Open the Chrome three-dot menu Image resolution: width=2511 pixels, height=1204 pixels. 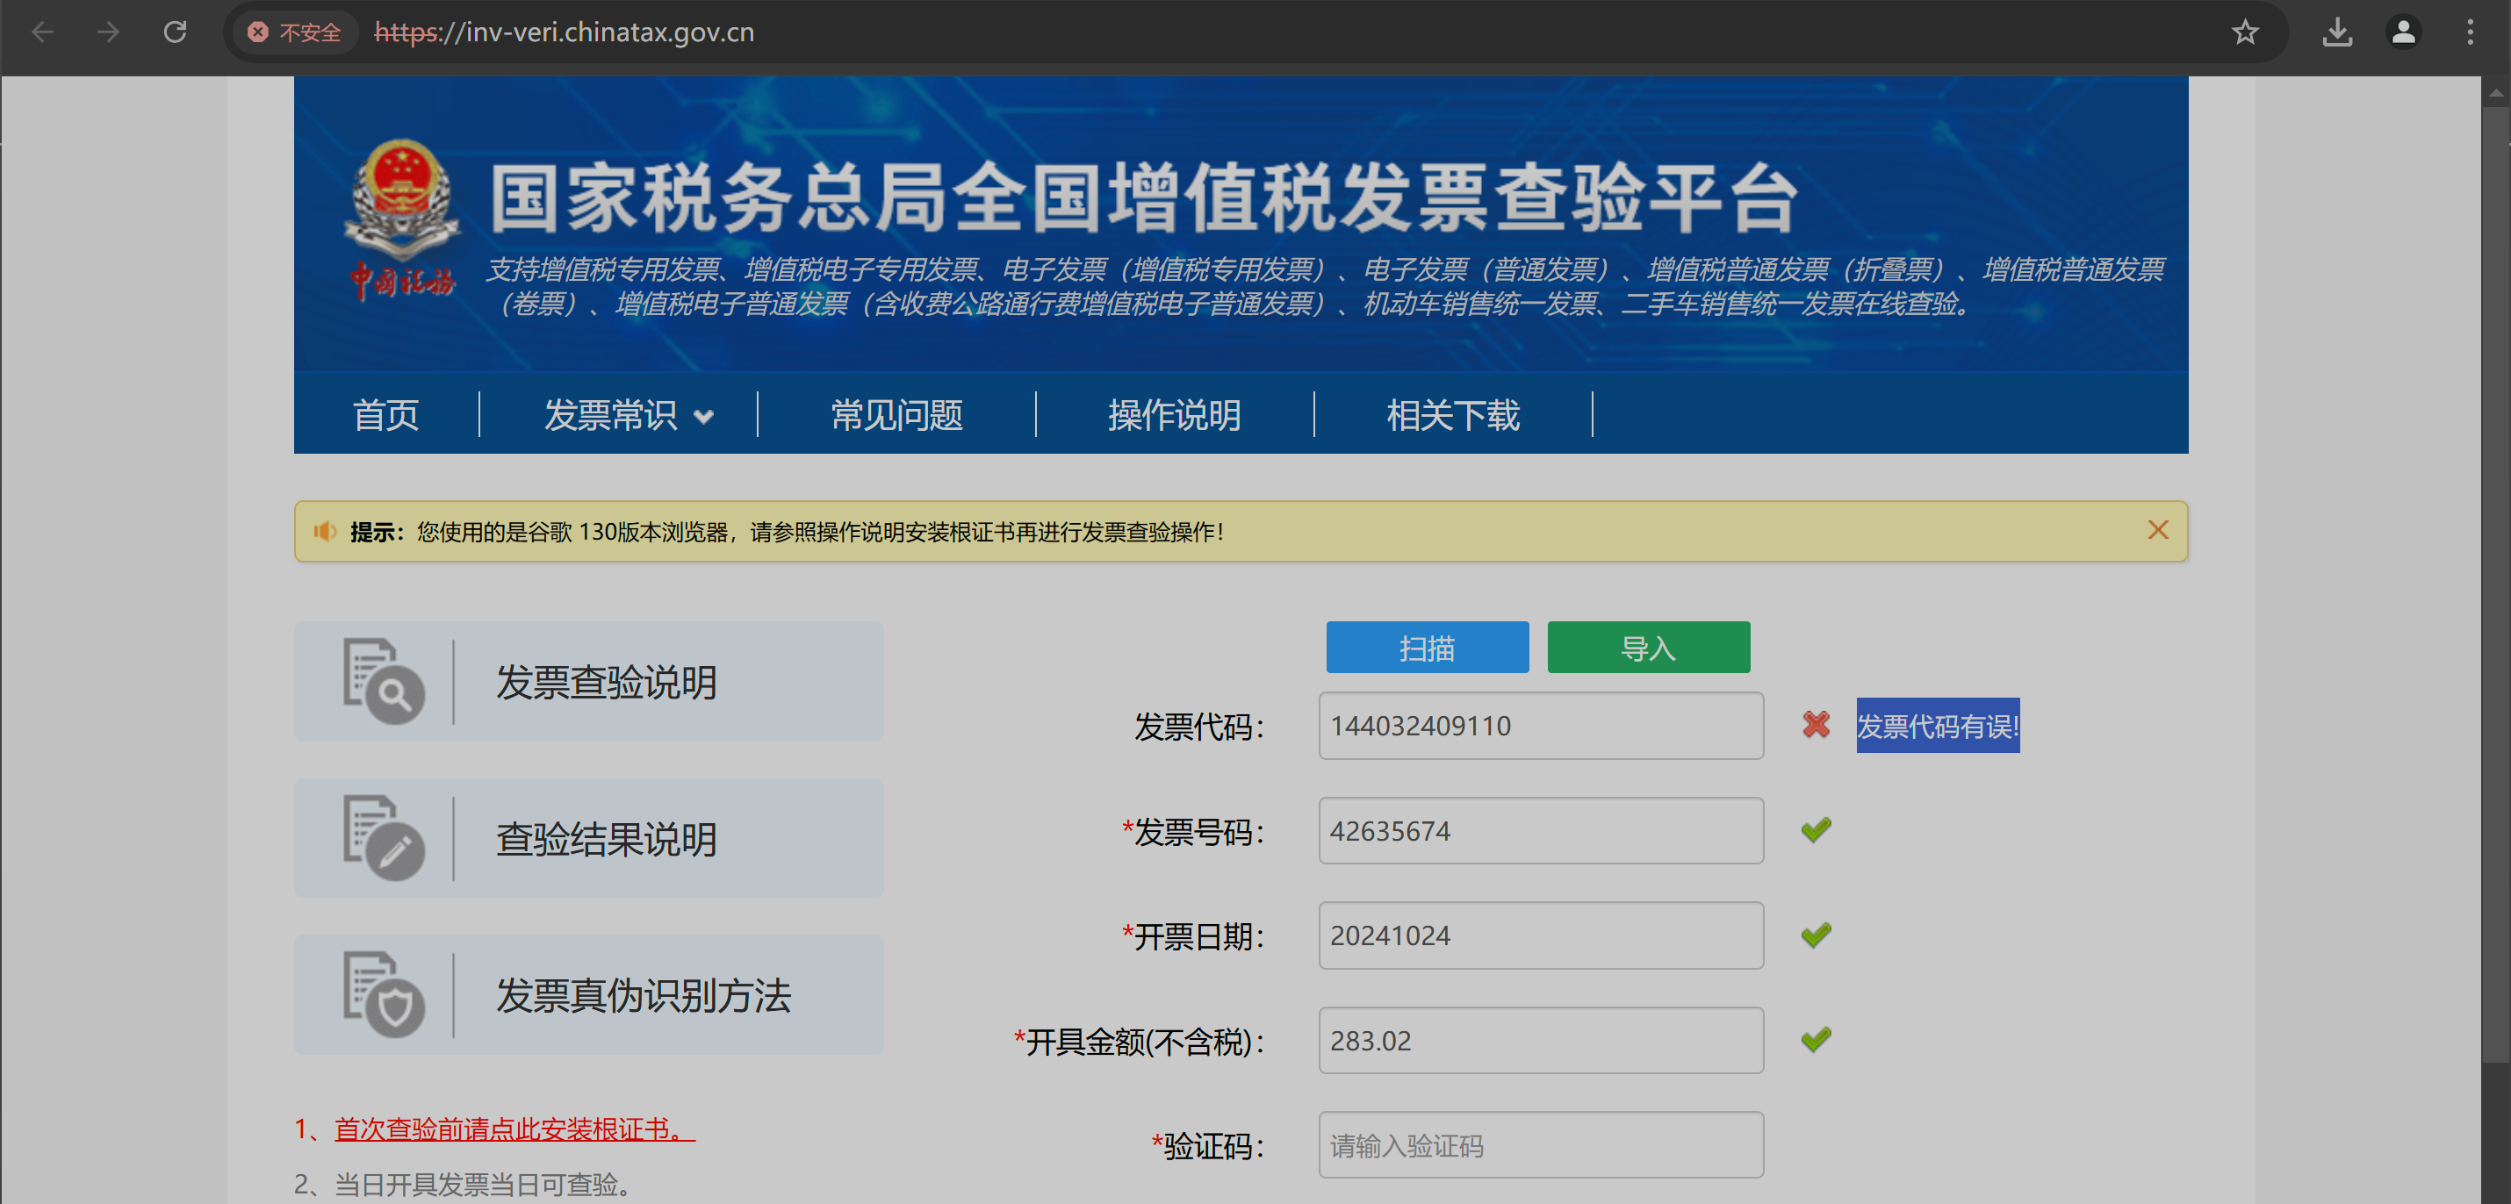pyautogui.click(x=2469, y=32)
